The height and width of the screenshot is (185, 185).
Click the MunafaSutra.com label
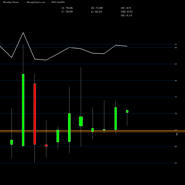tap(36, 2)
